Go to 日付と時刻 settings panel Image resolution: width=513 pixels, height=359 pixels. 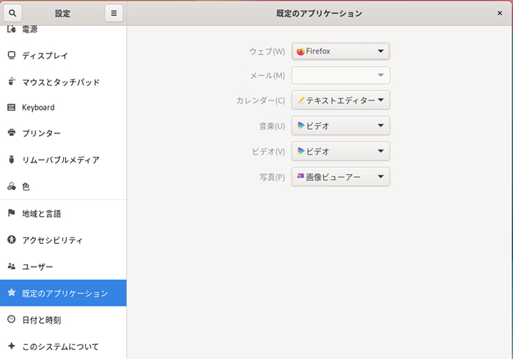[41, 320]
